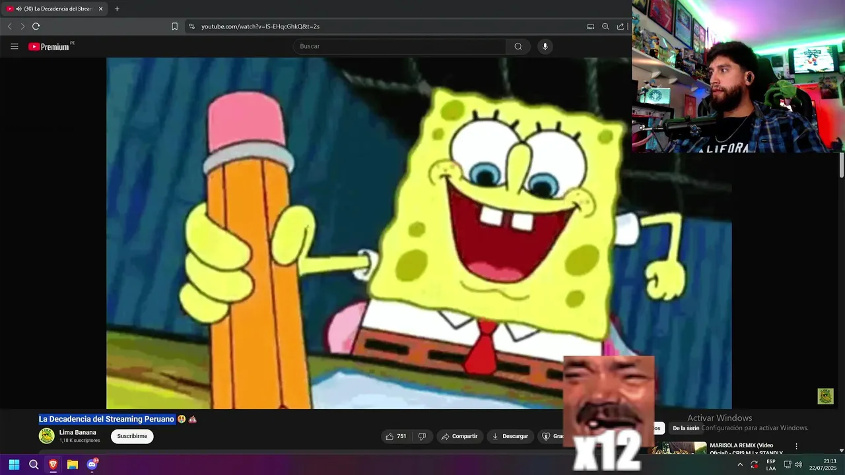This screenshot has height=475, width=845.
Task: Subscribe with the Suscribirme button
Action: [132, 436]
